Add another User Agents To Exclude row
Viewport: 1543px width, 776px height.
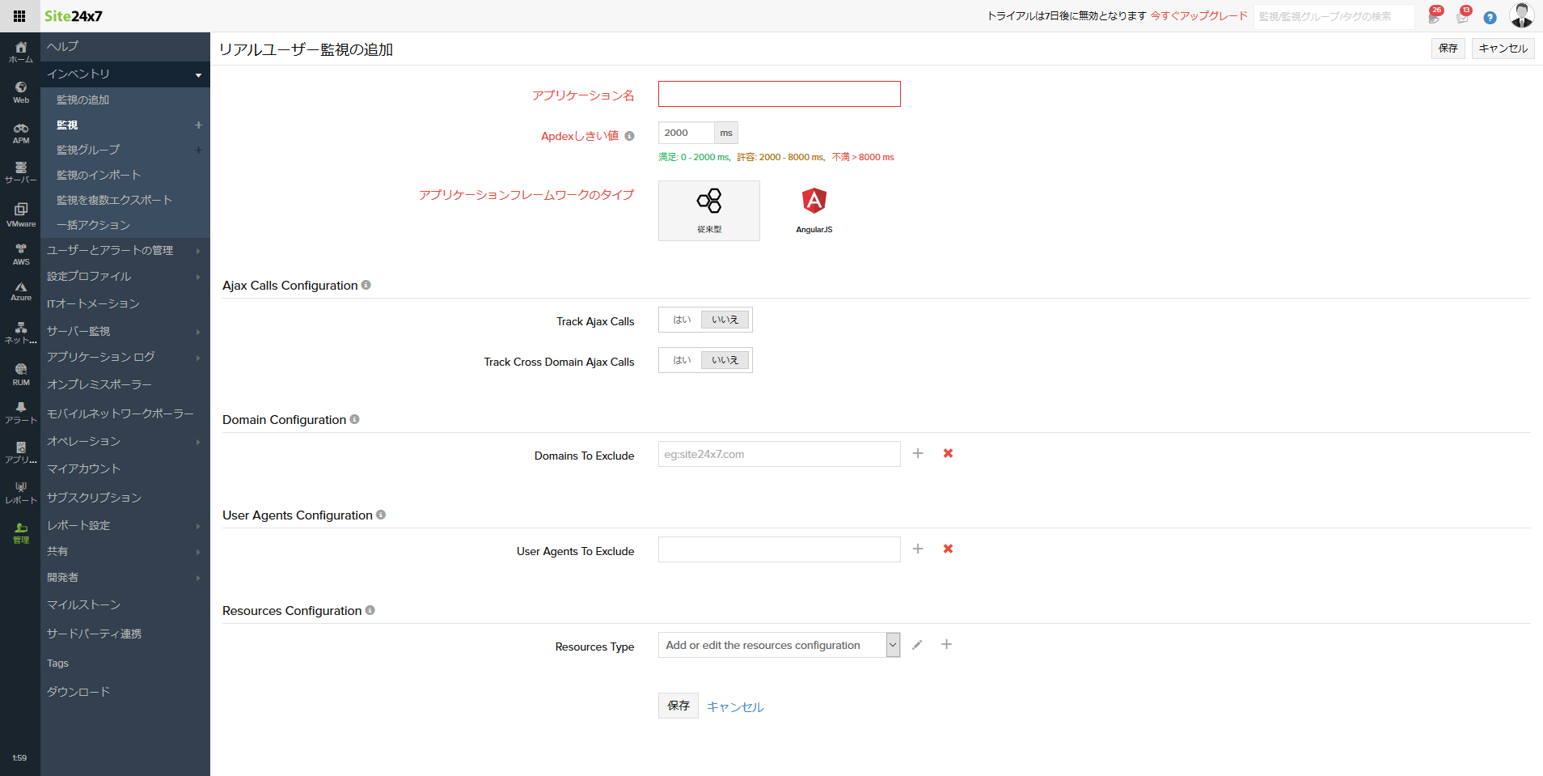coord(918,549)
